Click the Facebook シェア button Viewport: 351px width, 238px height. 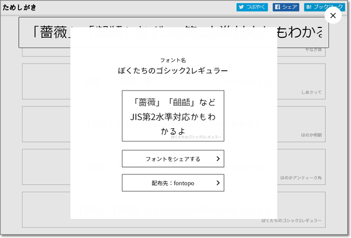tap(286, 7)
